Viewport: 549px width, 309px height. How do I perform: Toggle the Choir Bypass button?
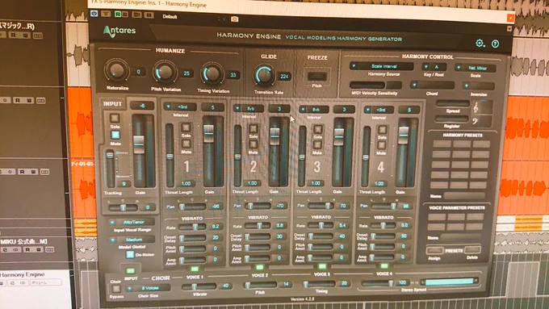(115, 289)
